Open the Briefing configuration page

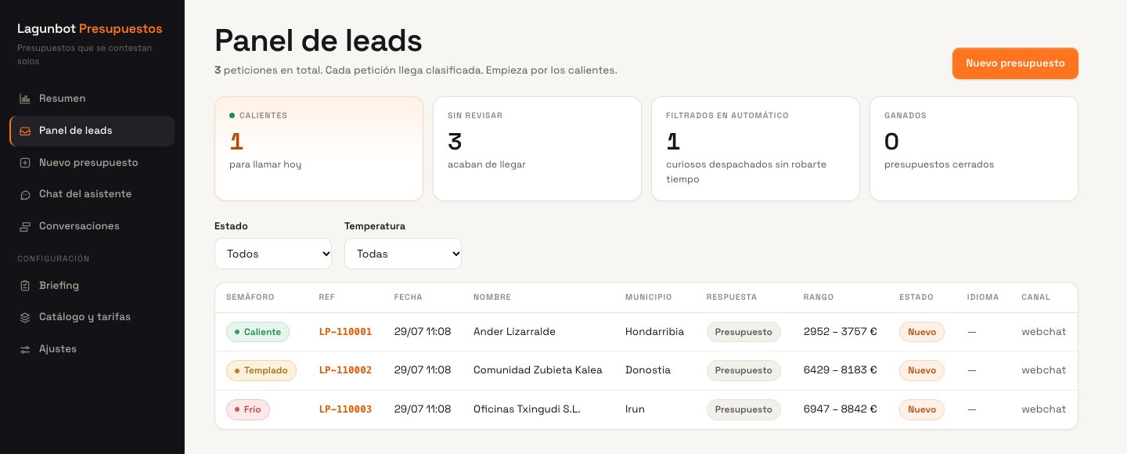coord(92,286)
